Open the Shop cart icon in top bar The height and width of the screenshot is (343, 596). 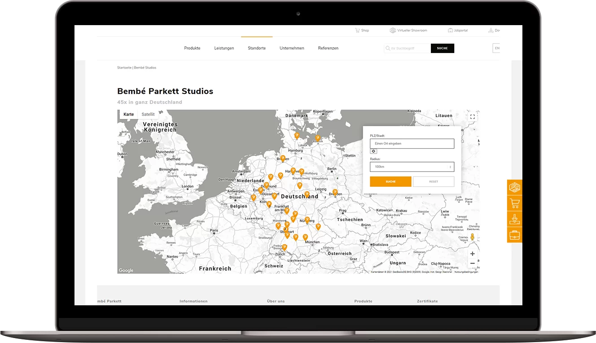click(x=357, y=31)
